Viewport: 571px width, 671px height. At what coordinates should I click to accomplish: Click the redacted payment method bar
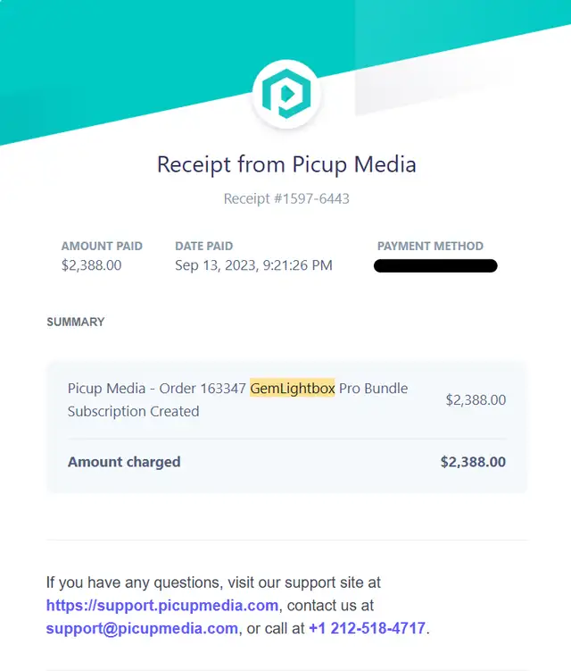tap(435, 265)
